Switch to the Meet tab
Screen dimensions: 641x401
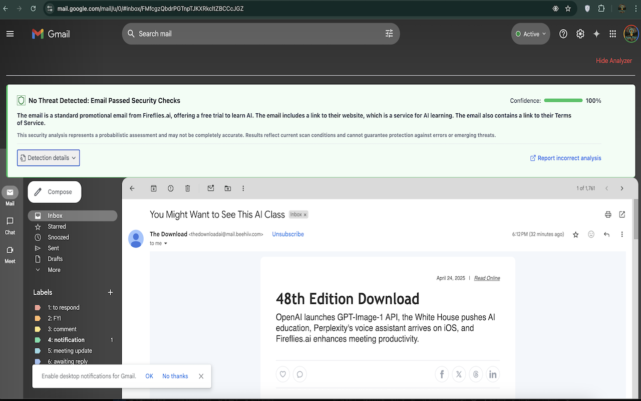10,254
